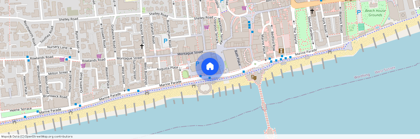Viewport: 420px width, 139px height.
Task: Select the parking P icon near Buckingham Road
Action: pos(165,41)
